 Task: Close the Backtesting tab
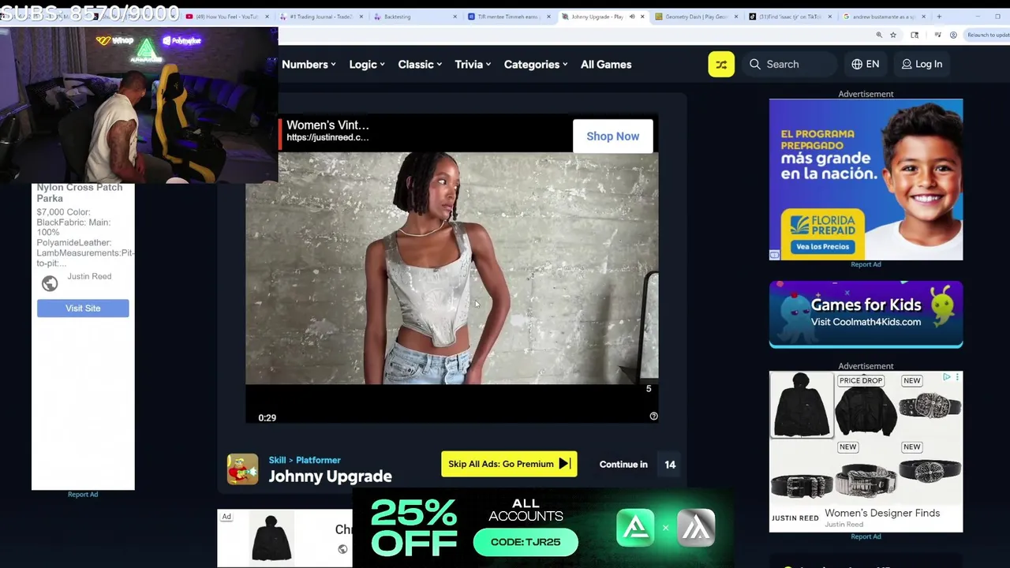coord(454,17)
